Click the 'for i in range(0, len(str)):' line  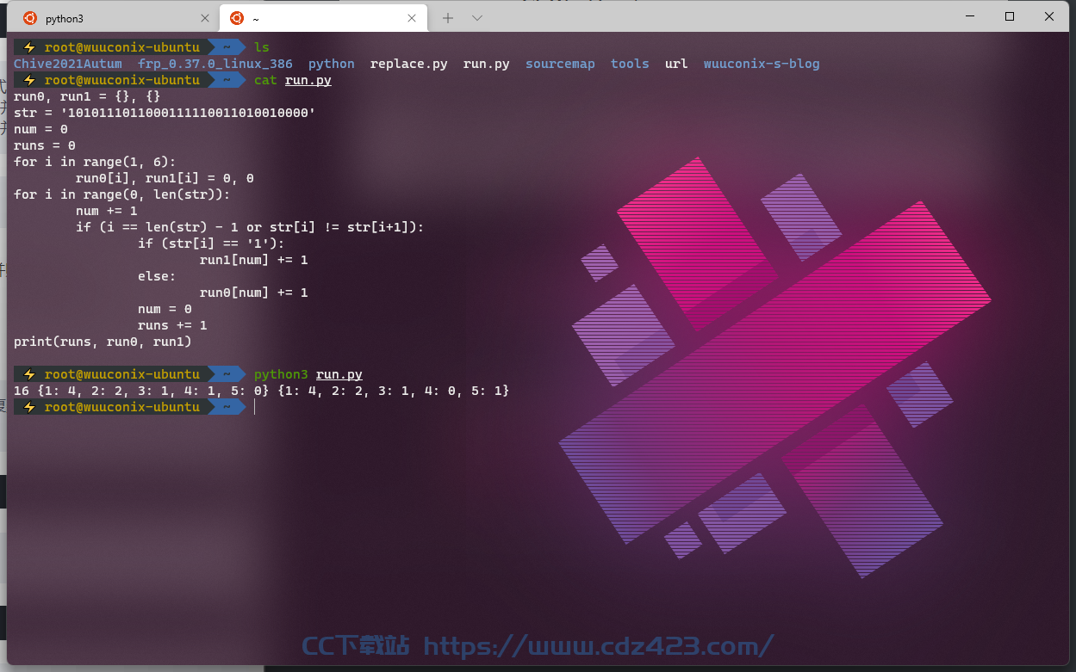[x=122, y=194]
